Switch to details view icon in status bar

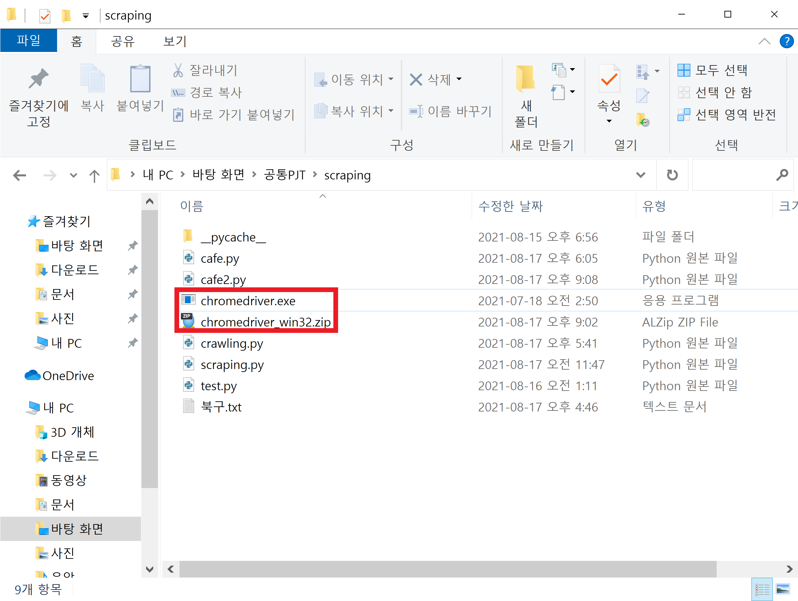[x=762, y=589]
